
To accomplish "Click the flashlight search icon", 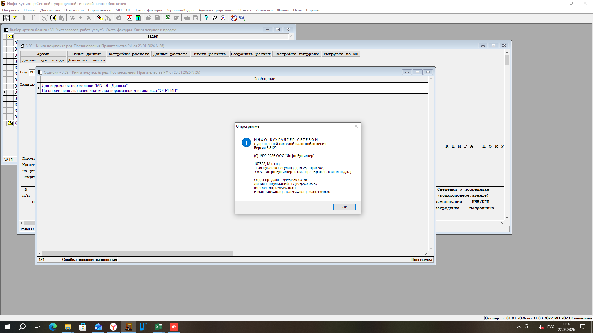I will click(x=99, y=18).
